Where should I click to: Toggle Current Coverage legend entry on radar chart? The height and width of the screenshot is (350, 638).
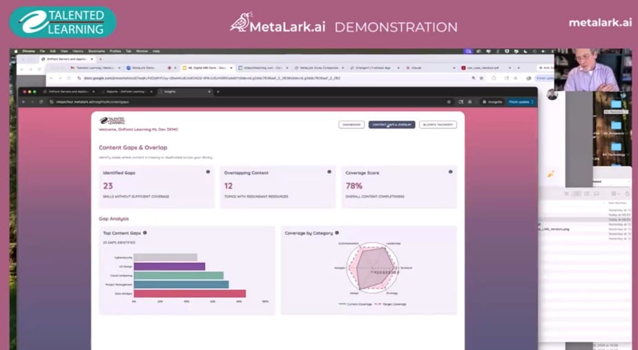(x=355, y=304)
